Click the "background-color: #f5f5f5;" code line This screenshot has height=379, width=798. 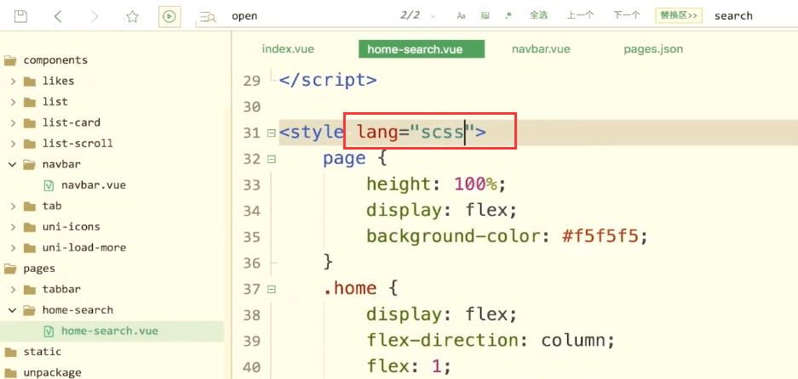[508, 236]
